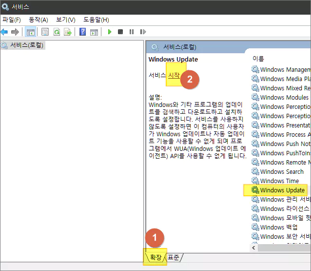
Task: Select Windows 관리 서비스 row
Action: click(281, 199)
